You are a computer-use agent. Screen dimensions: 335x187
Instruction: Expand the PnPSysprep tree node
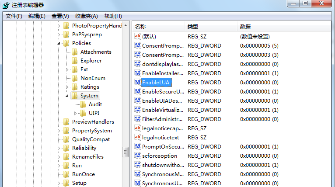coord(59,35)
